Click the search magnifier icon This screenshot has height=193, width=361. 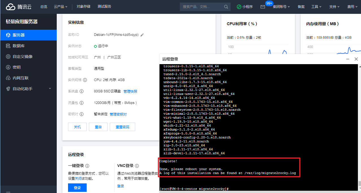tap(226, 7)
